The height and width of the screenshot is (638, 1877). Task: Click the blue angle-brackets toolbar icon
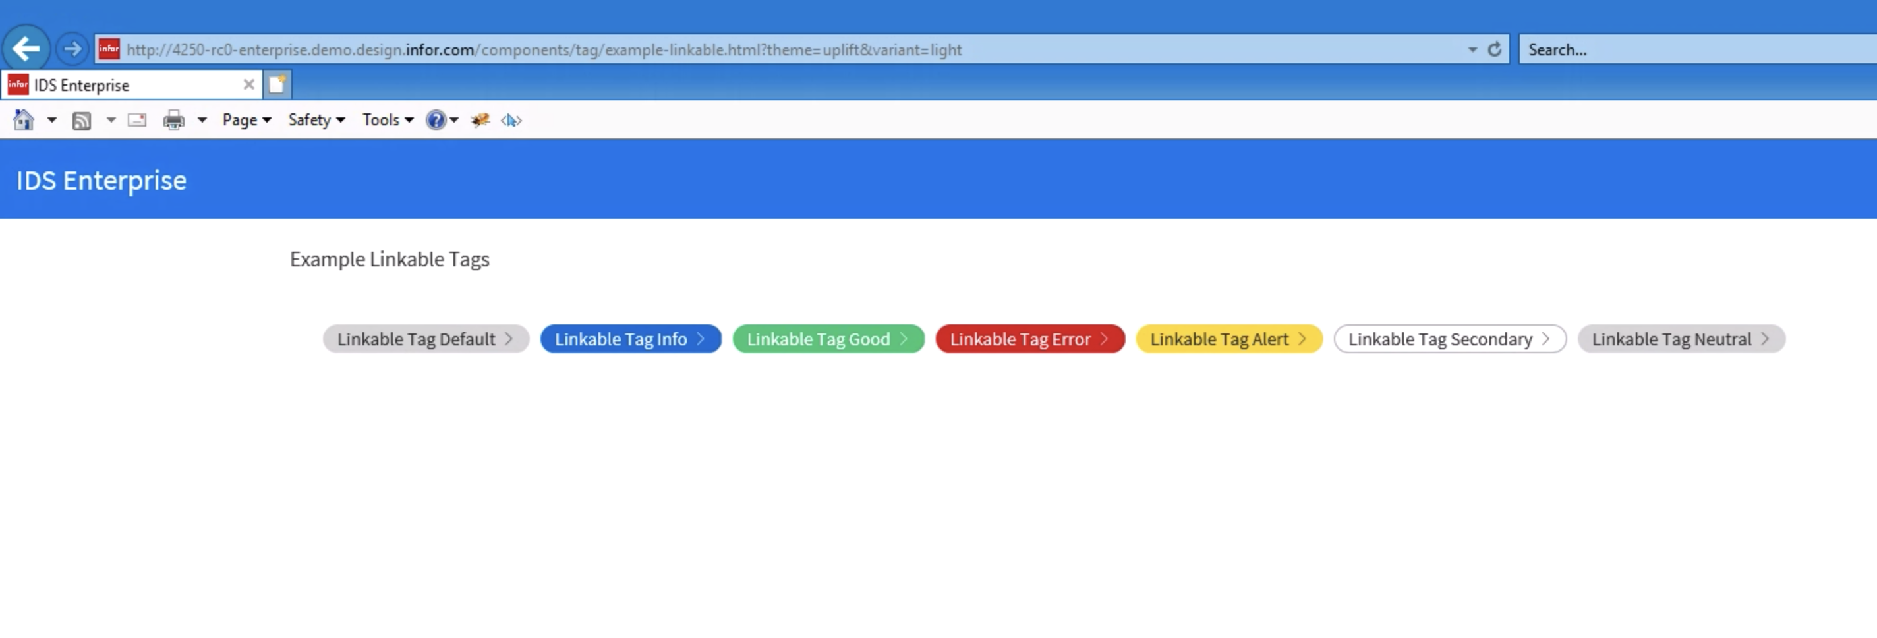511,120
